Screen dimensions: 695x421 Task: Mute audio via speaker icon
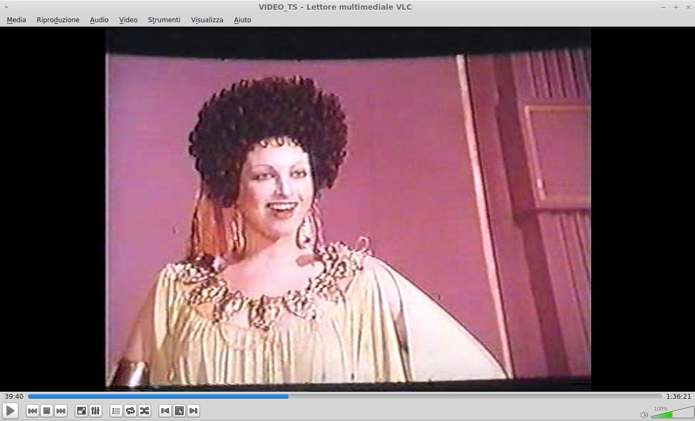tap(644, 415)
